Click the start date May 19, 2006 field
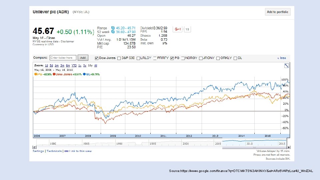 (x=43, y=70)
